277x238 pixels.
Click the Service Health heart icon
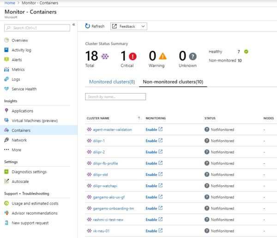[6, 89]
